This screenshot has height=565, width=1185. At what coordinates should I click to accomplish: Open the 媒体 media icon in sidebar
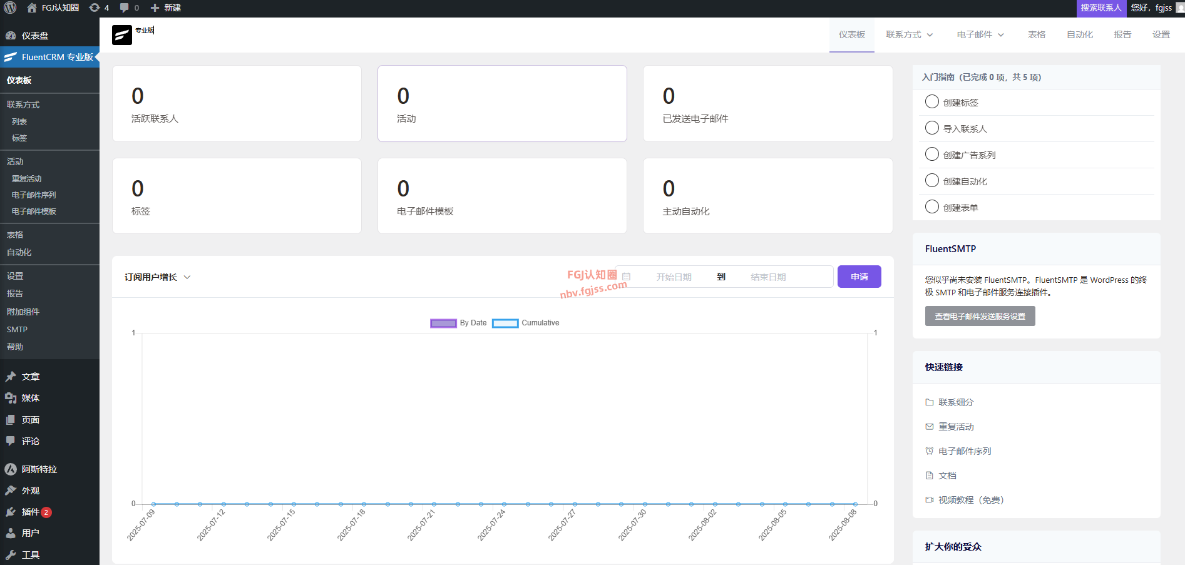[x=11, y=398]
